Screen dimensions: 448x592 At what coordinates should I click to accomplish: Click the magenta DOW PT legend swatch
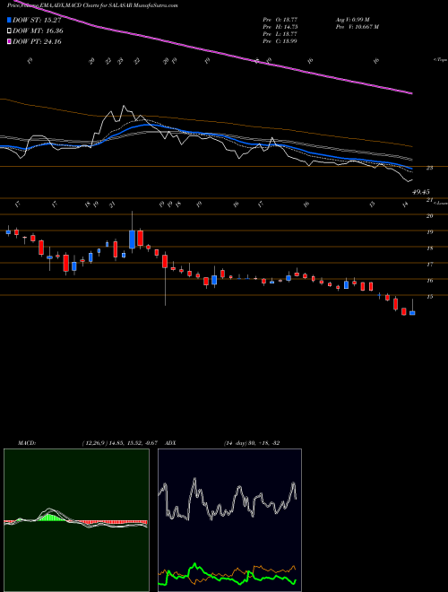click(10, 41)
